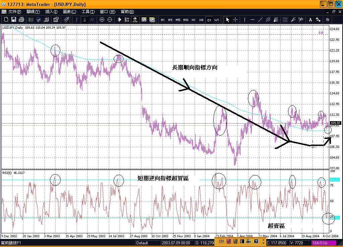Select the W1 weekly timeframe
Viewport: 343px width, 247px height.
click(217, 20)
